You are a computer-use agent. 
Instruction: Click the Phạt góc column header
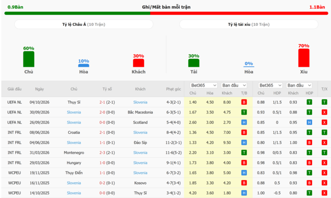tap(173, 89)
